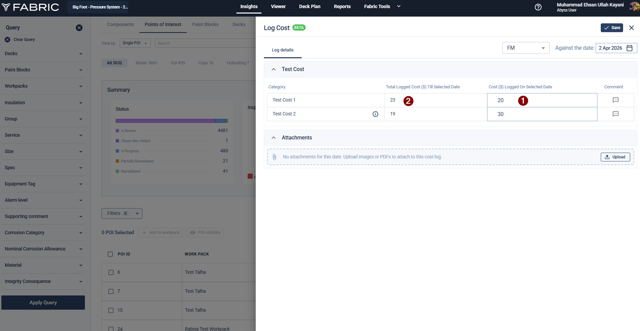Open the FM dropdown
Screen dimensions: 640x331
pyautogui.click(x=526, y=48)
